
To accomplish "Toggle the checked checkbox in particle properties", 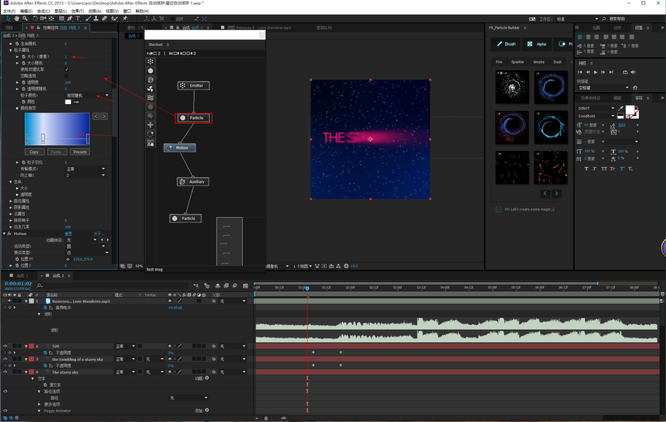I will click(67, 70).
